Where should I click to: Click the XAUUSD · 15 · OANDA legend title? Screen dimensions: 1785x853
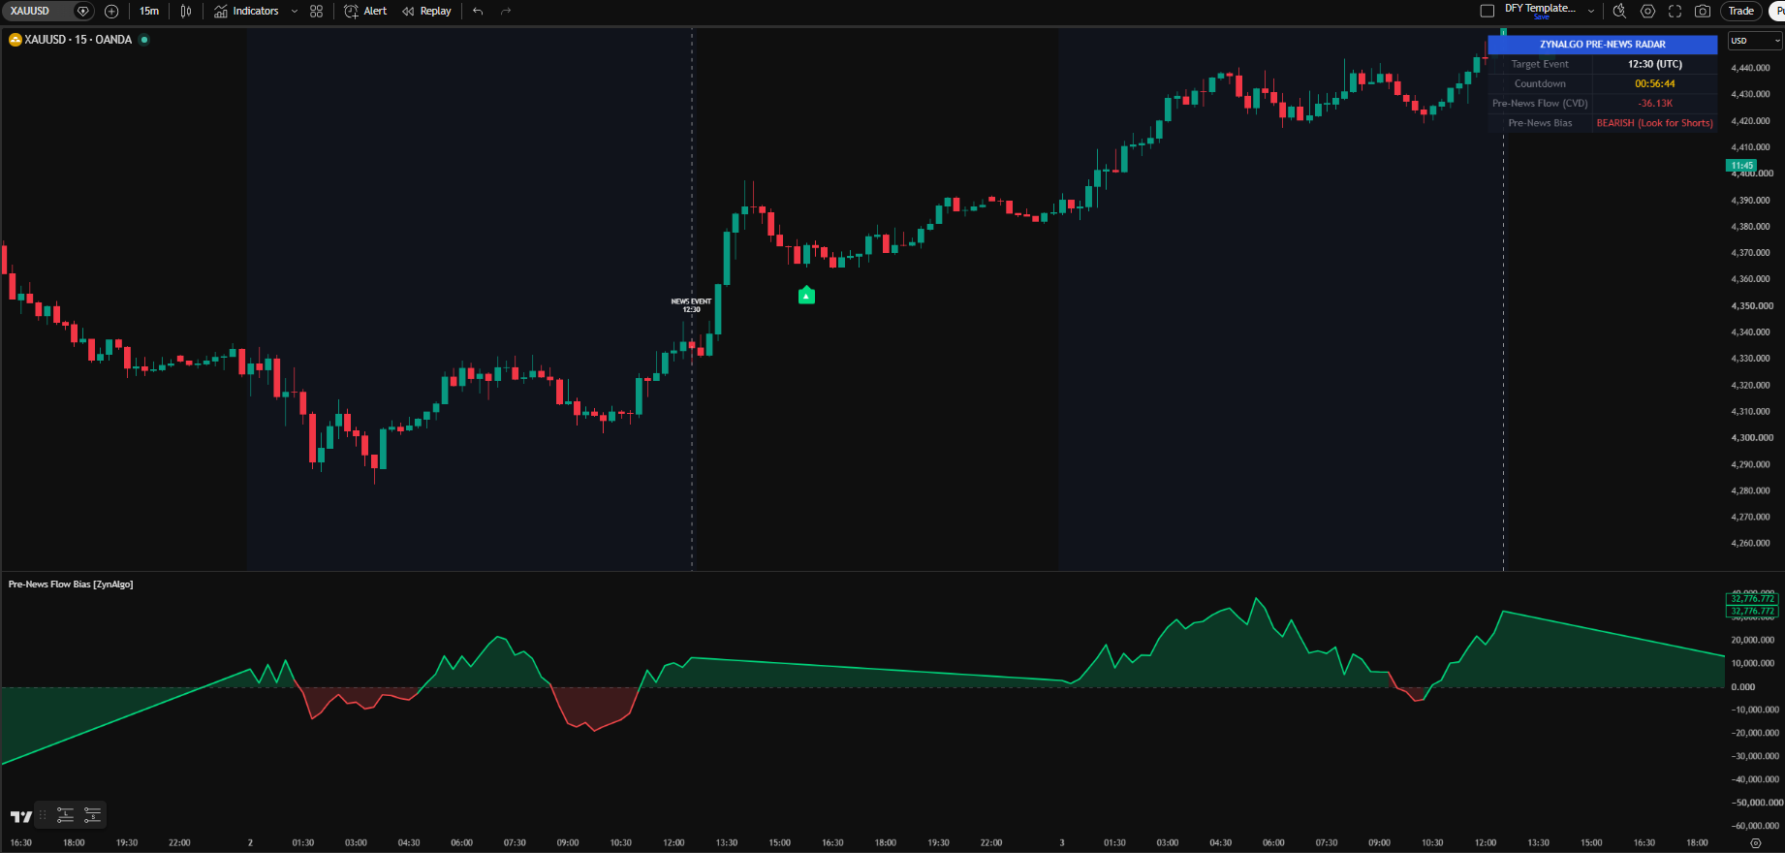(x=78, y=40)
